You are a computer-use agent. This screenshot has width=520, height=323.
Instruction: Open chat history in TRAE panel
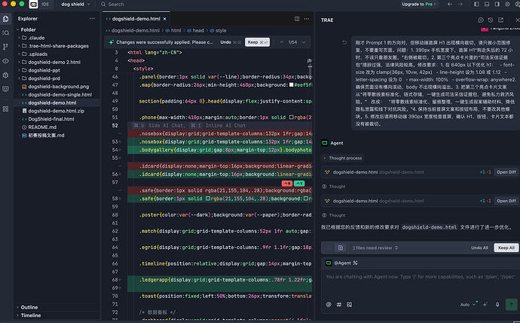[491, 20]
